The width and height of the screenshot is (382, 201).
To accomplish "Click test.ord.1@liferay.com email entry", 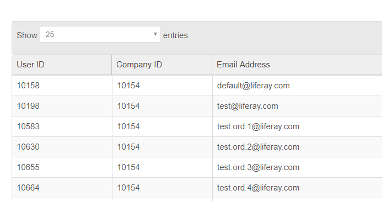I will [258, 126].
